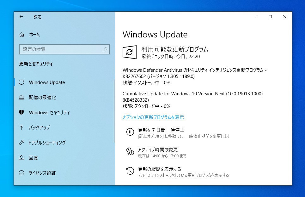Click 最終チェック日時: 今日、22:20 text
The height and width of the screenshot is (197, 305).
(x=171, y=57)
